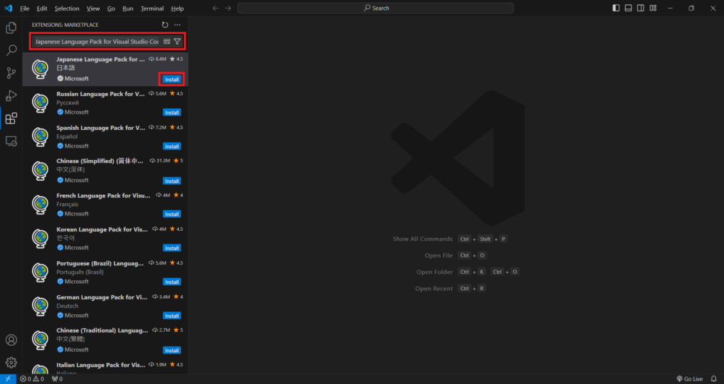Toggle the bottom panel layout button
The height and width of the screenshot is (384, 724).
628,8
